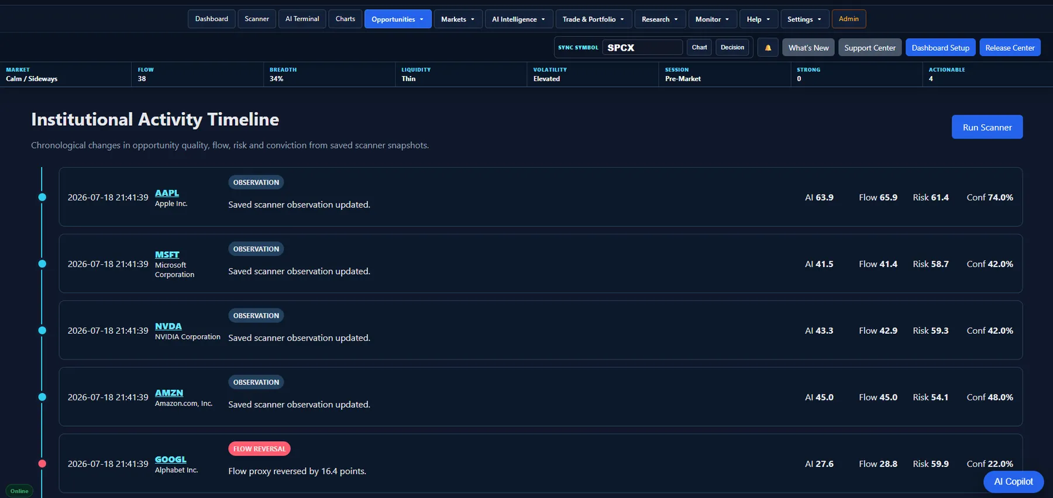The width and height of the screenshot is (1053, 498).
Task: Select the NVDA timeline marker dot
Action: (x=42, y=330)
